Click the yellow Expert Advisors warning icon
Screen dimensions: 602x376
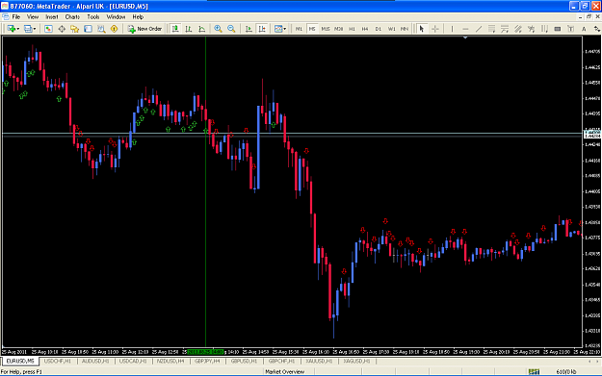114,29
